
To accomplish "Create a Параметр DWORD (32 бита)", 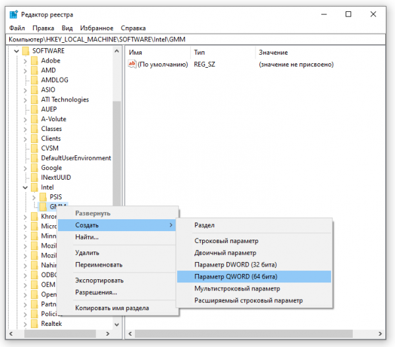I will tap(254, 265).
